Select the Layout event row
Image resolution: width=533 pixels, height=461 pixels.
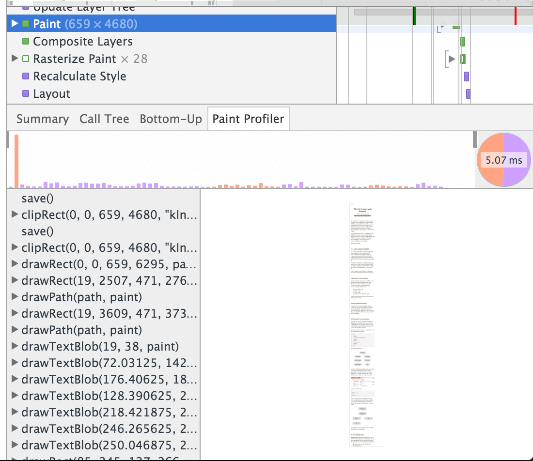point(172,93)
